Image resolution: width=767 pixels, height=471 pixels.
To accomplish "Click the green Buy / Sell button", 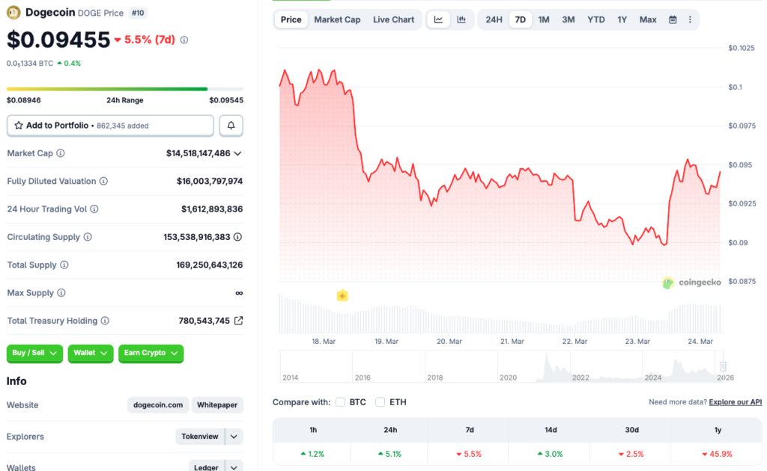I will click(x=34, y=354).
